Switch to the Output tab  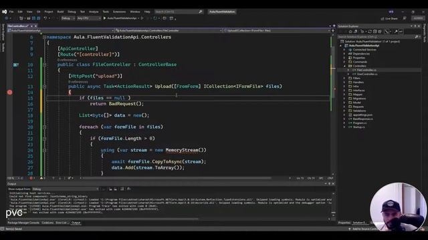click(x=76, y=223)
